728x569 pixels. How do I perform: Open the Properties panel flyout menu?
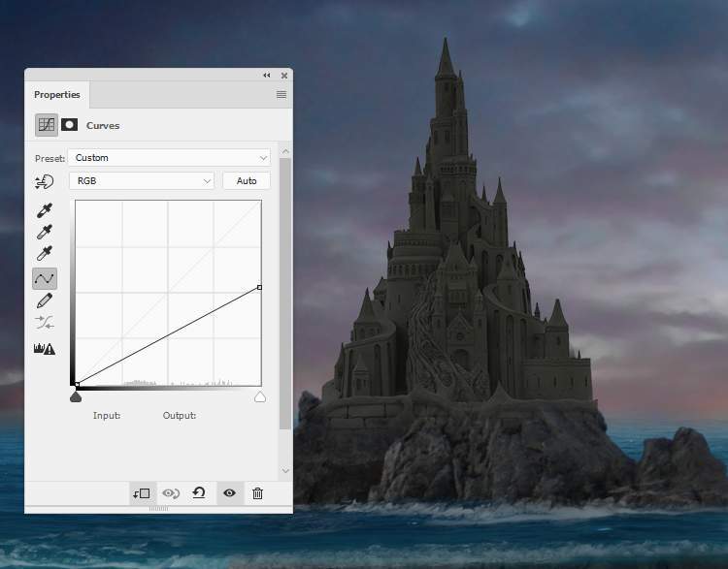coord(281,95)
